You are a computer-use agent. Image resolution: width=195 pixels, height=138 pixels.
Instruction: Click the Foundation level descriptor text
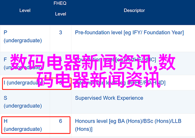[x=115, y=60]
